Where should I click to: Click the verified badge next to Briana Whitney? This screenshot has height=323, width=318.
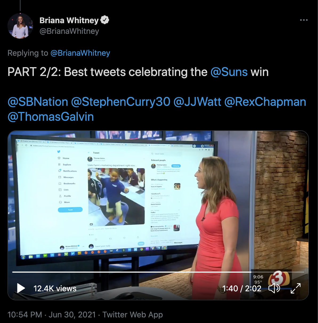[x=105, y=20]
